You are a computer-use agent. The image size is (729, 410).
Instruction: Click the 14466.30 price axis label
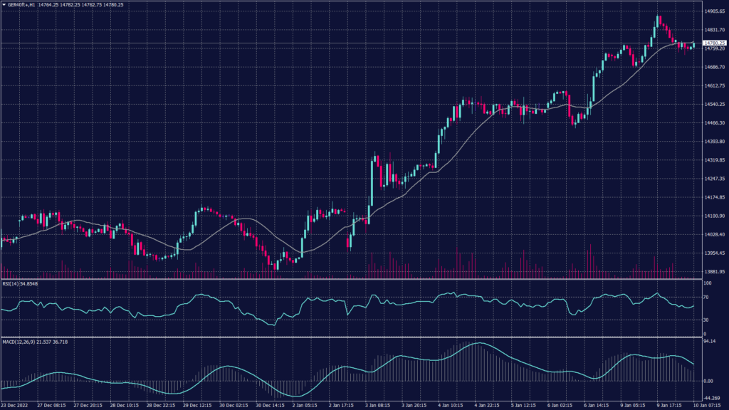[x=712, y=123]
